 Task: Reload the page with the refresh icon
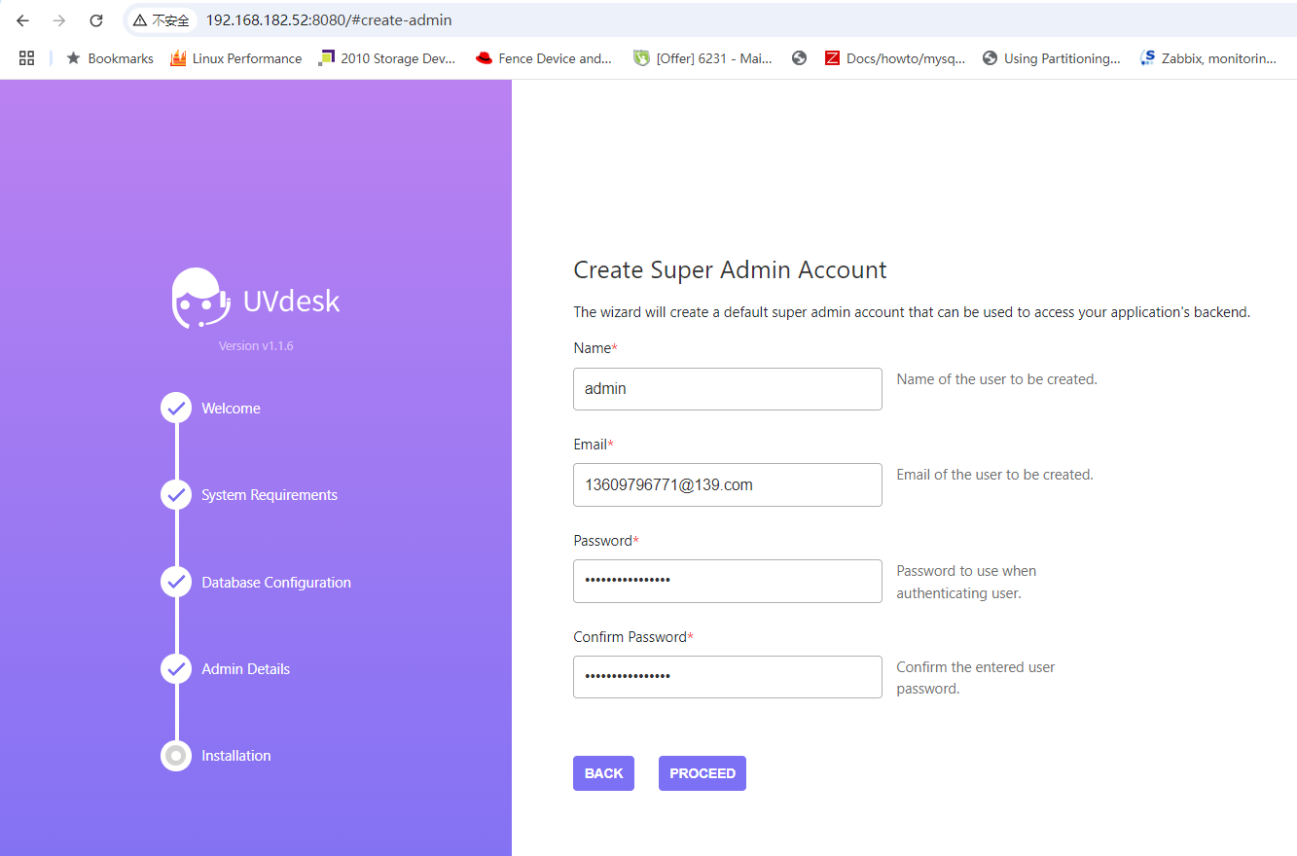click(x=95, y=20)
